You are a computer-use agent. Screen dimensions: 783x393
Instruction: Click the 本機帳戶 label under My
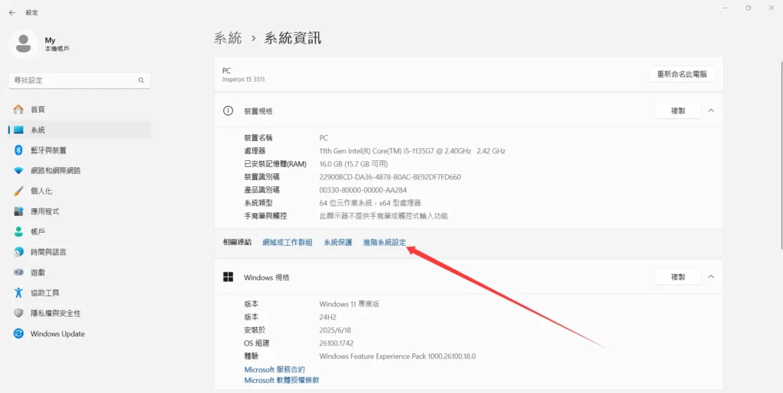coord(57,49)
